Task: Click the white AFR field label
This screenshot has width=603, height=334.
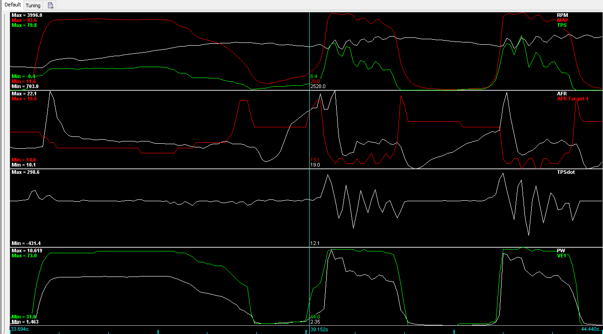Action: 562,94
